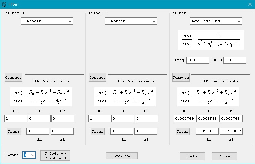Click the C Code to Clipboard button
The height and width of the screenshot is (164, 255).
[x=55, y=156]
